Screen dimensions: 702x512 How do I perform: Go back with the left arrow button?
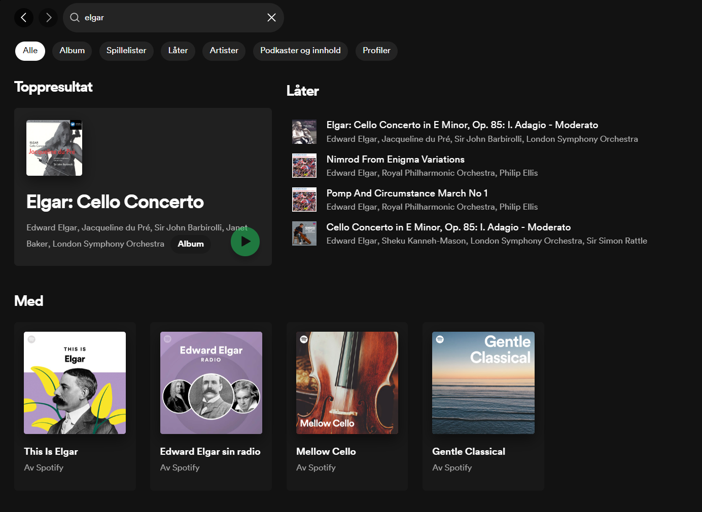click(23, 18)
